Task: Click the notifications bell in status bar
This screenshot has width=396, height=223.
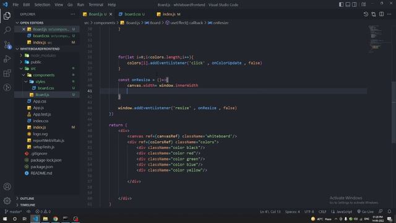Action: coord(389,211)
